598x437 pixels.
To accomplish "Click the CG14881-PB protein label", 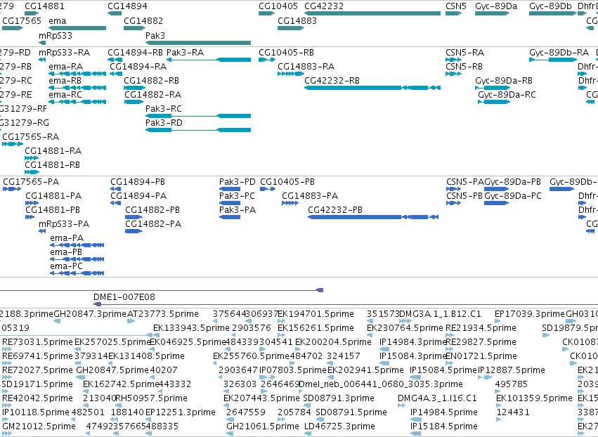I will click(x=53, y=210).
